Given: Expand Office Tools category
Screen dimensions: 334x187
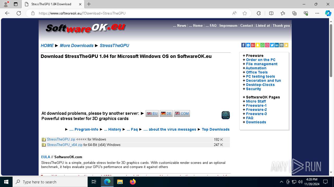Looking at the screenshot, I should 257,72.
